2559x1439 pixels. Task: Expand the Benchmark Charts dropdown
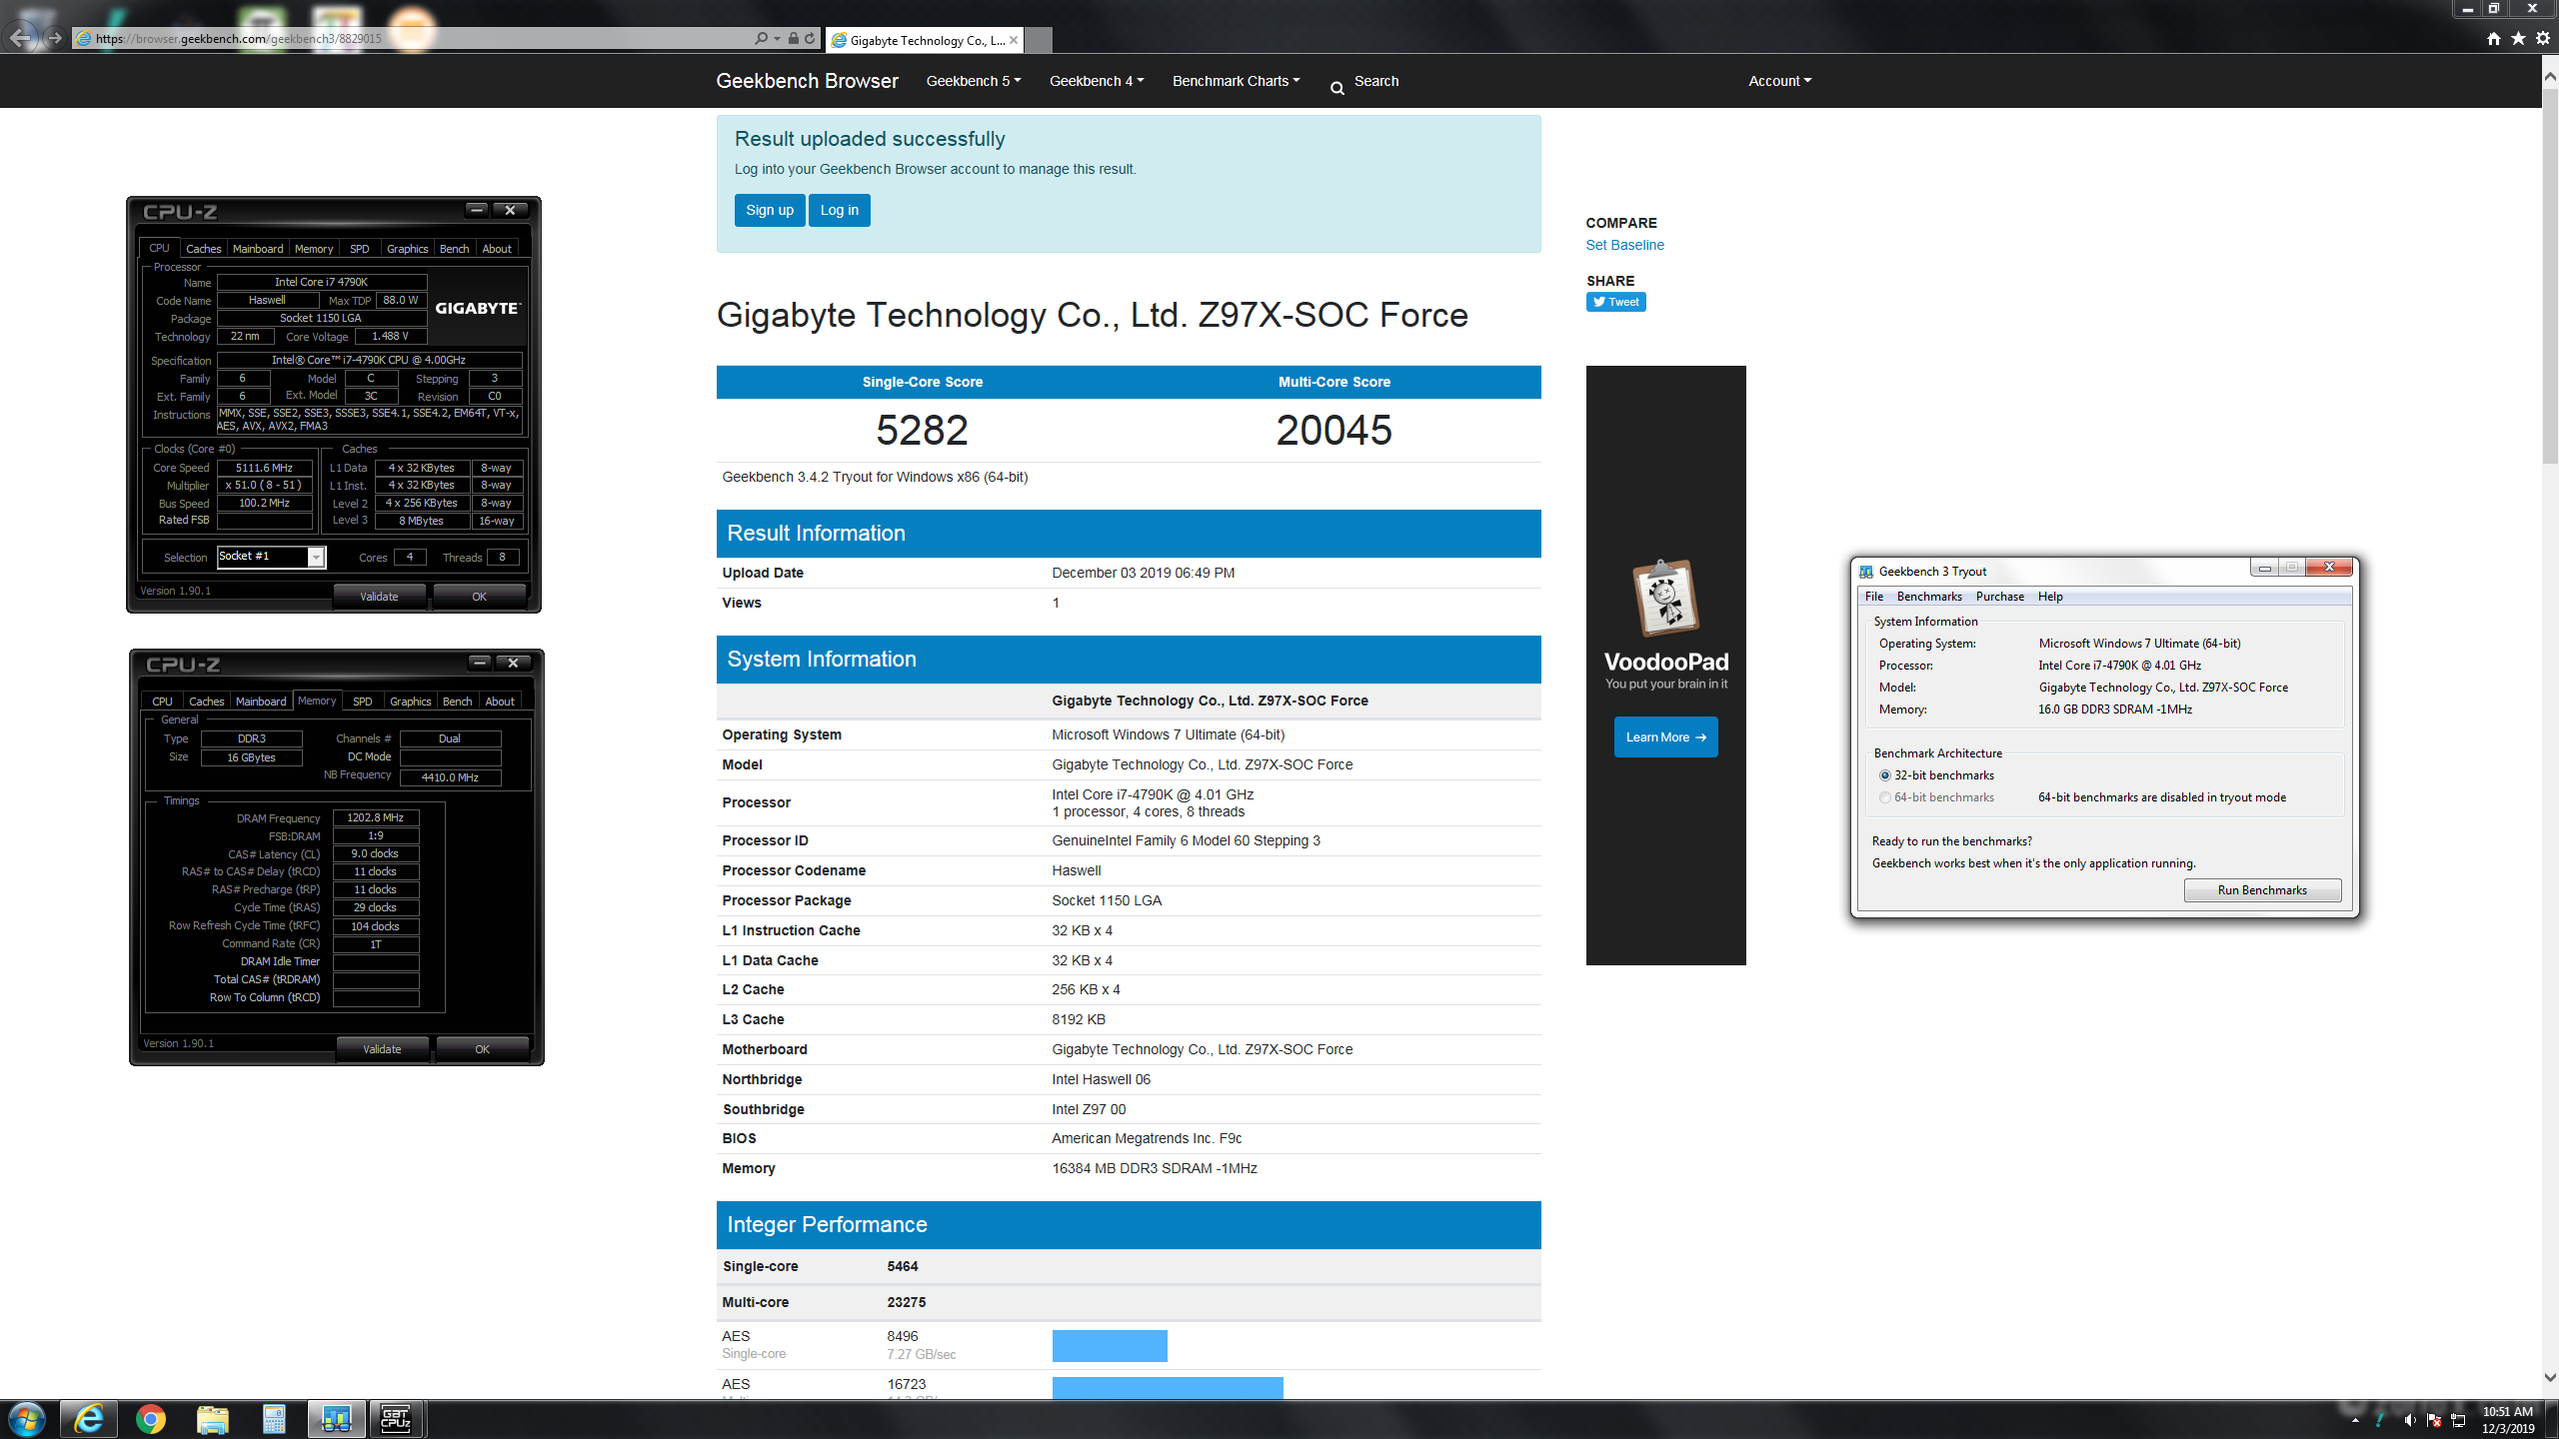click(x=1237, y=81)
